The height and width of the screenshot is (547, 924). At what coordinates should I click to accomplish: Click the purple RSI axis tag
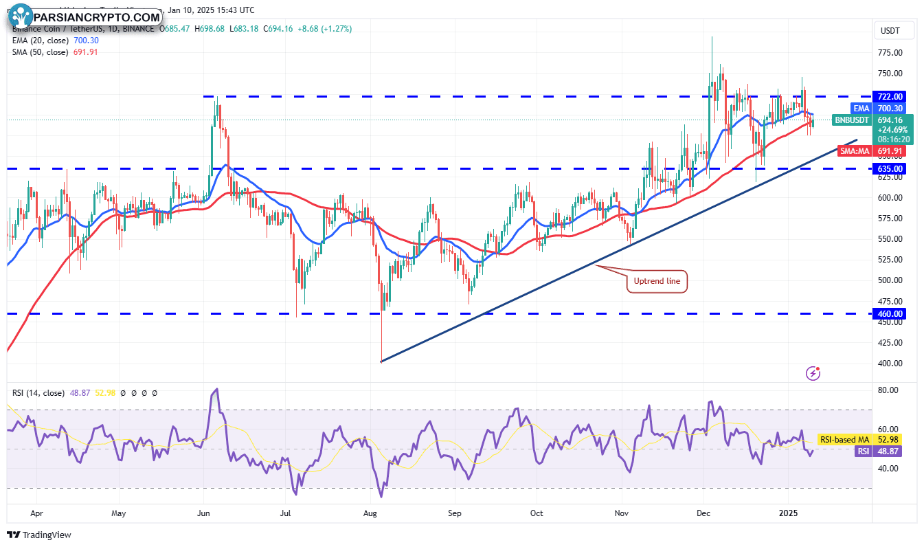(x=864, y=451)
